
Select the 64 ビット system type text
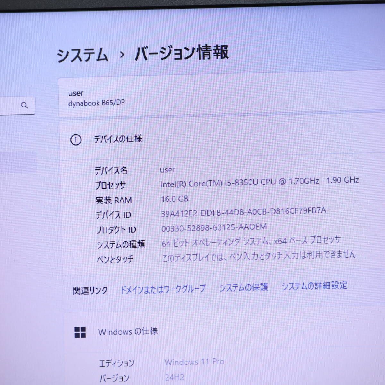point(251,242)
